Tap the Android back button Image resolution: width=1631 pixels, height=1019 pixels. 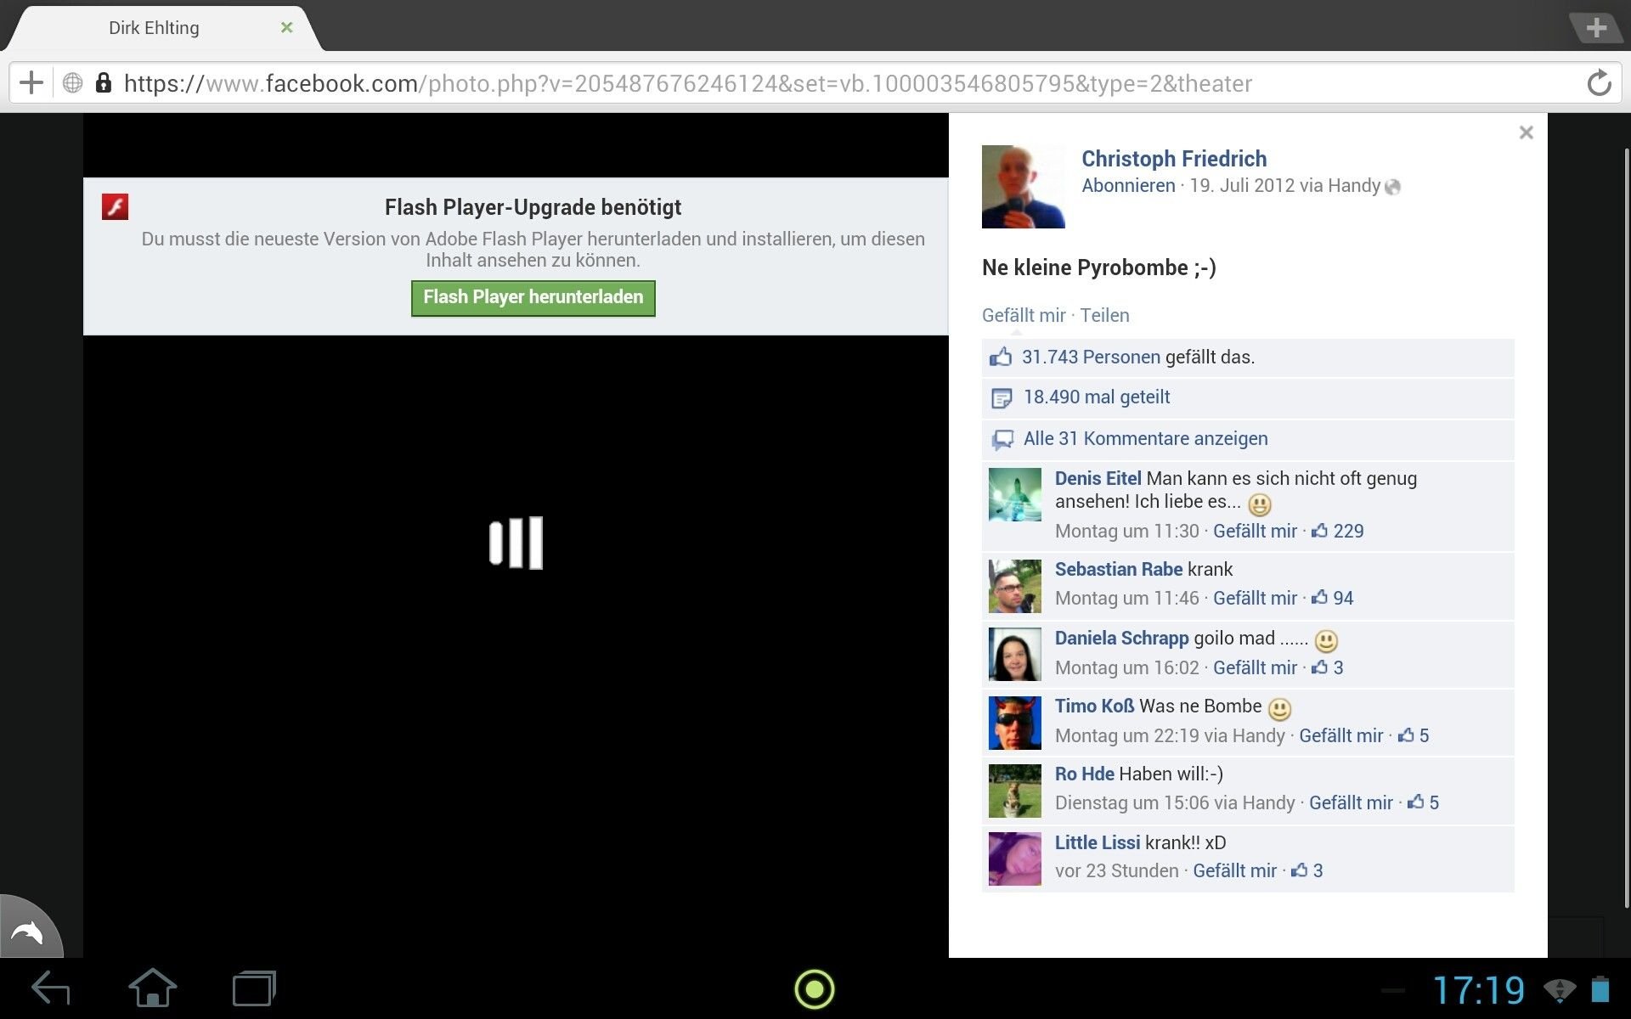(x=51, y=988)
